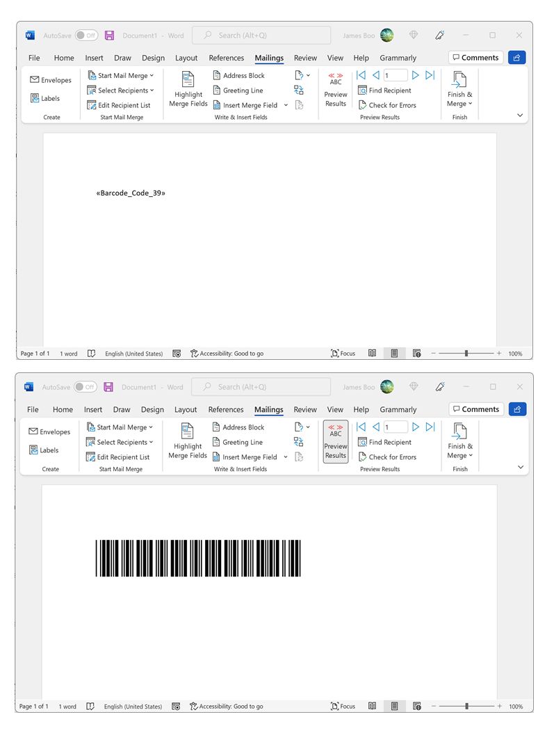Open Finish & Merge in top window
554x735 pixels.
pyautogui.click(x=459, y=90)
